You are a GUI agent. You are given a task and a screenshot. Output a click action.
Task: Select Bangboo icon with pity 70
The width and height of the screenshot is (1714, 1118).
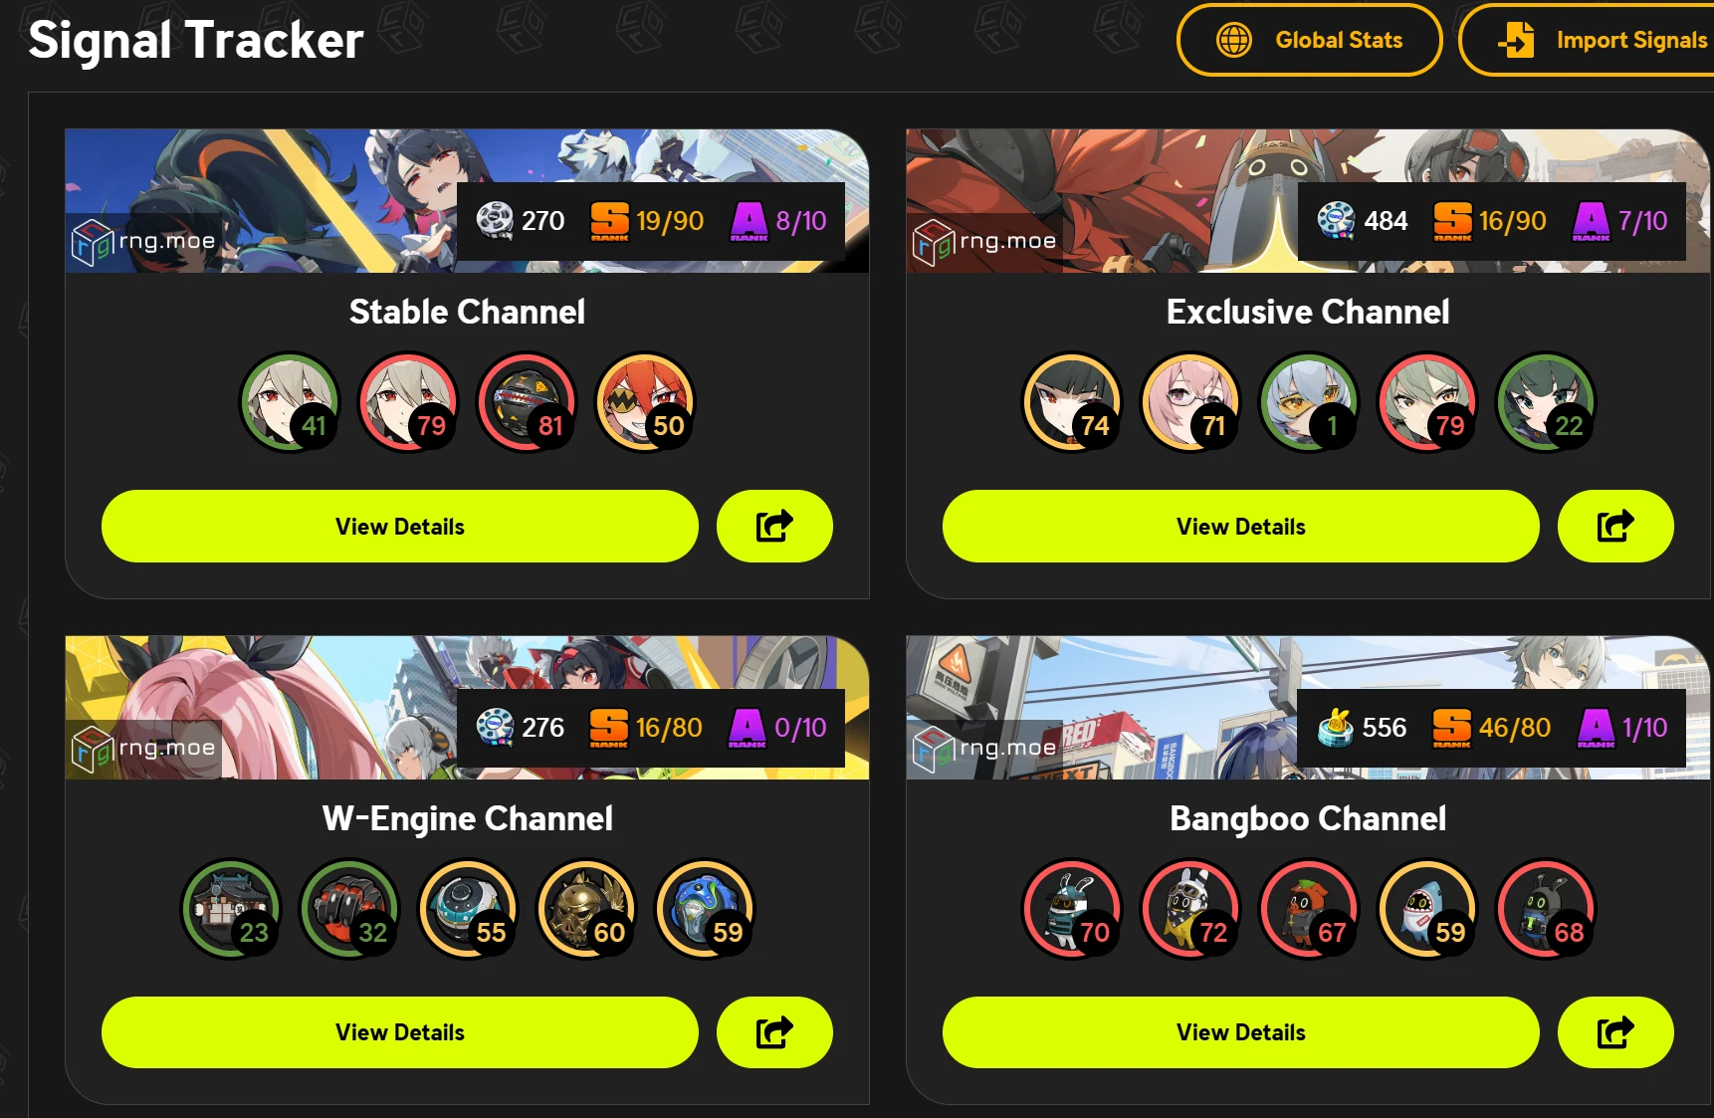pyautogui.click(x=1072, y=909)
